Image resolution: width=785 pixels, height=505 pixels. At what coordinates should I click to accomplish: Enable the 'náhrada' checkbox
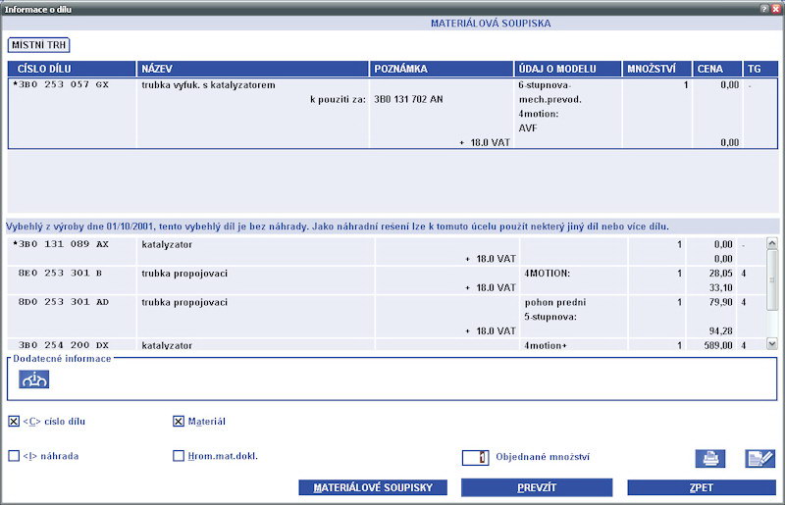click(x=14, y=456)
